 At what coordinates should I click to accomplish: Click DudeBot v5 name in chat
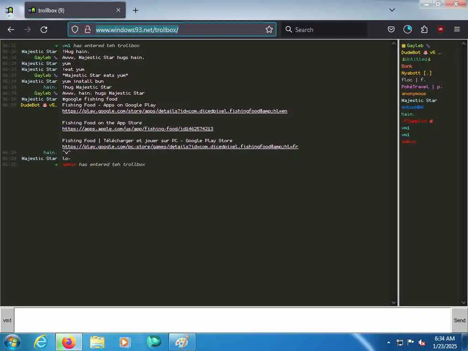[39, 105]
